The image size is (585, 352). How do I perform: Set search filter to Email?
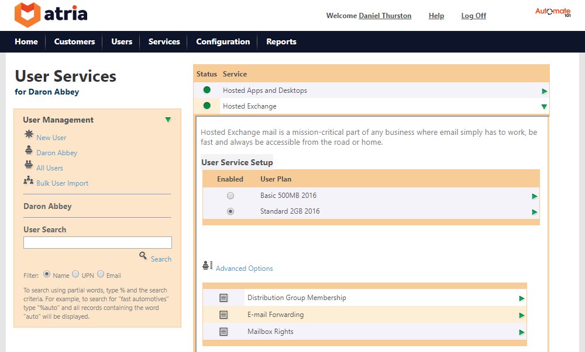pyautogui.click(x=101, y=274)
